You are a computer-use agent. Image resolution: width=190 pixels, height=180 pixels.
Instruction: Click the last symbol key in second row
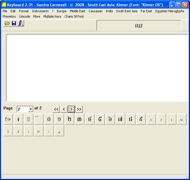59,131
